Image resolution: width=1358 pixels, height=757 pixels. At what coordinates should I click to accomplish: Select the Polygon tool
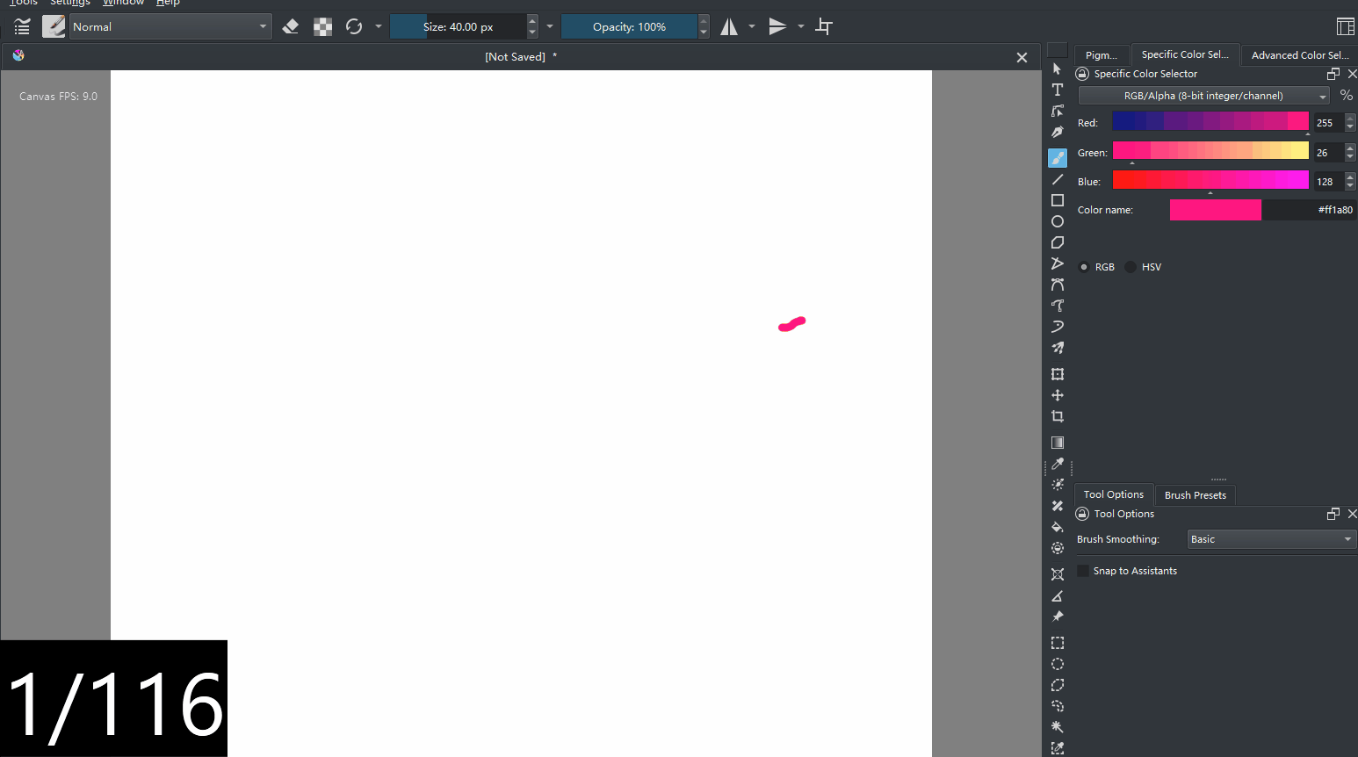click(x=1058, y=242)
